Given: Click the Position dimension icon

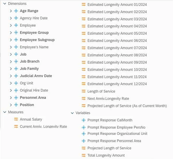Looking at the screenshot, I should [x=16, y=105].
